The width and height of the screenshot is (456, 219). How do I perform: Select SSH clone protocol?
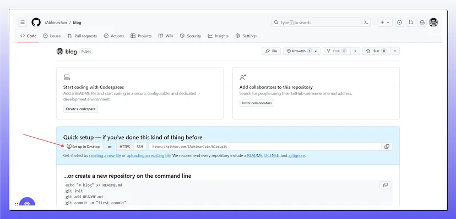click(x=140, y=147)
